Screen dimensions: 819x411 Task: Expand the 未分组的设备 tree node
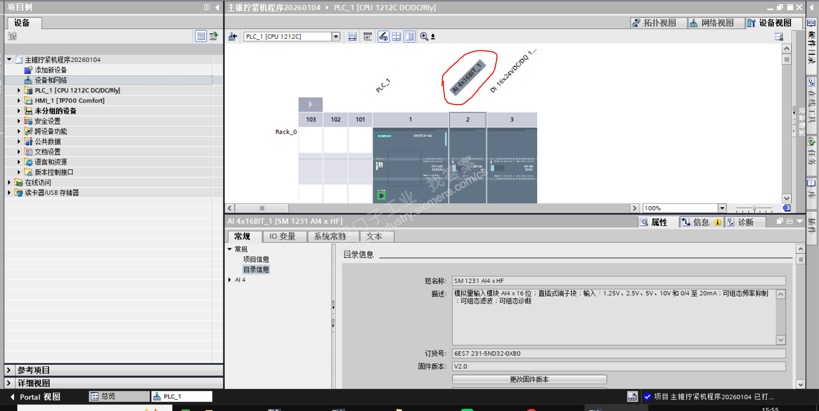(19, 111)
